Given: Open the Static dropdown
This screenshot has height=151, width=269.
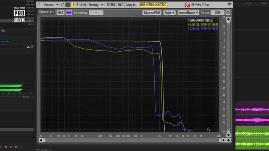Looking at the screenshot, I should tap(169, 13).
